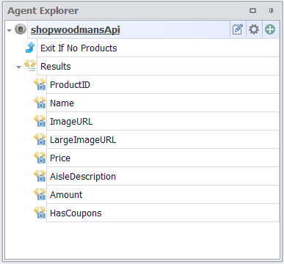Screen dimensions: 284x264
Task: Select the Exit If No Products command
Action: [x=158, y=48]
